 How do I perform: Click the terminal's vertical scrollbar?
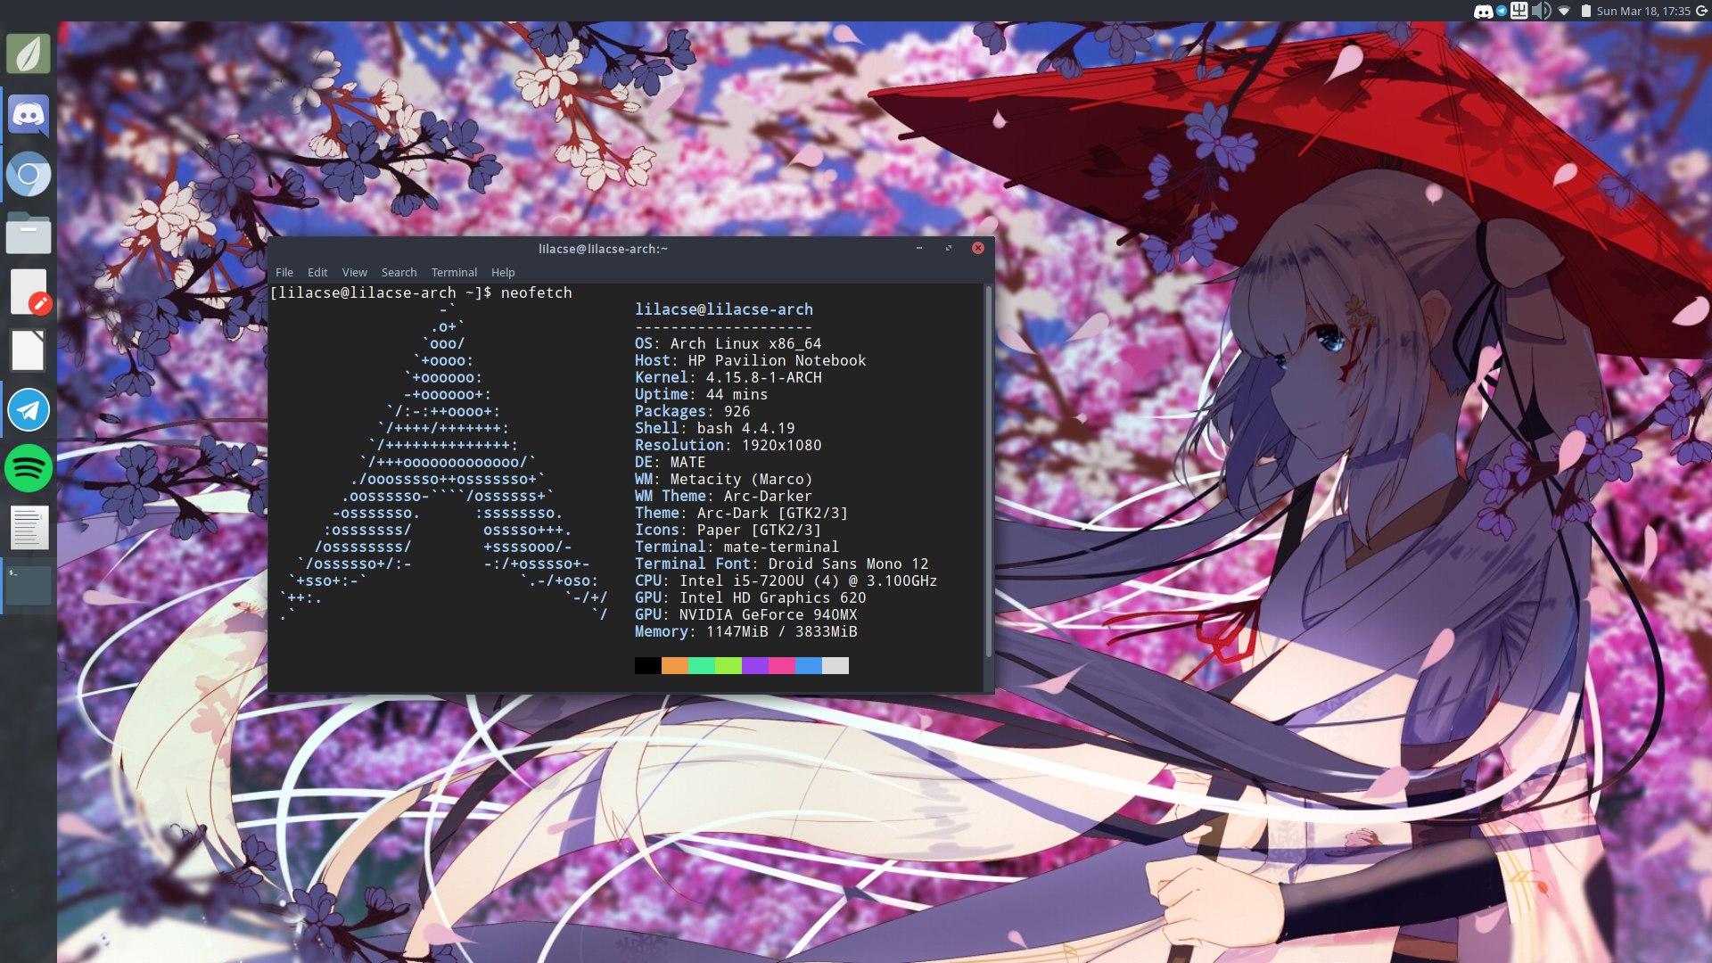point(988,471)
